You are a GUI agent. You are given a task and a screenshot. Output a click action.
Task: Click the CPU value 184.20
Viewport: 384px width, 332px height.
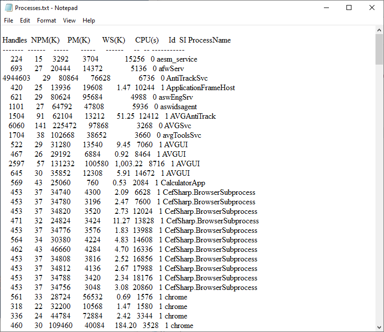pos(126,325)
